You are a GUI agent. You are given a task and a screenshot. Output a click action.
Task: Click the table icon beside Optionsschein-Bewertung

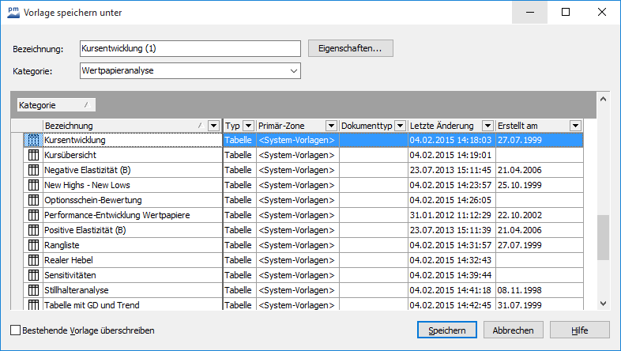click(33, 200)
